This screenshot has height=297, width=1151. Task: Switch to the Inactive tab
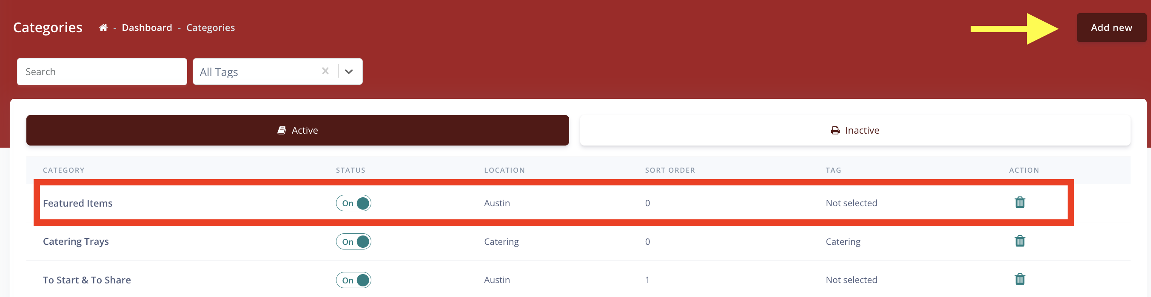click(855, 130)
